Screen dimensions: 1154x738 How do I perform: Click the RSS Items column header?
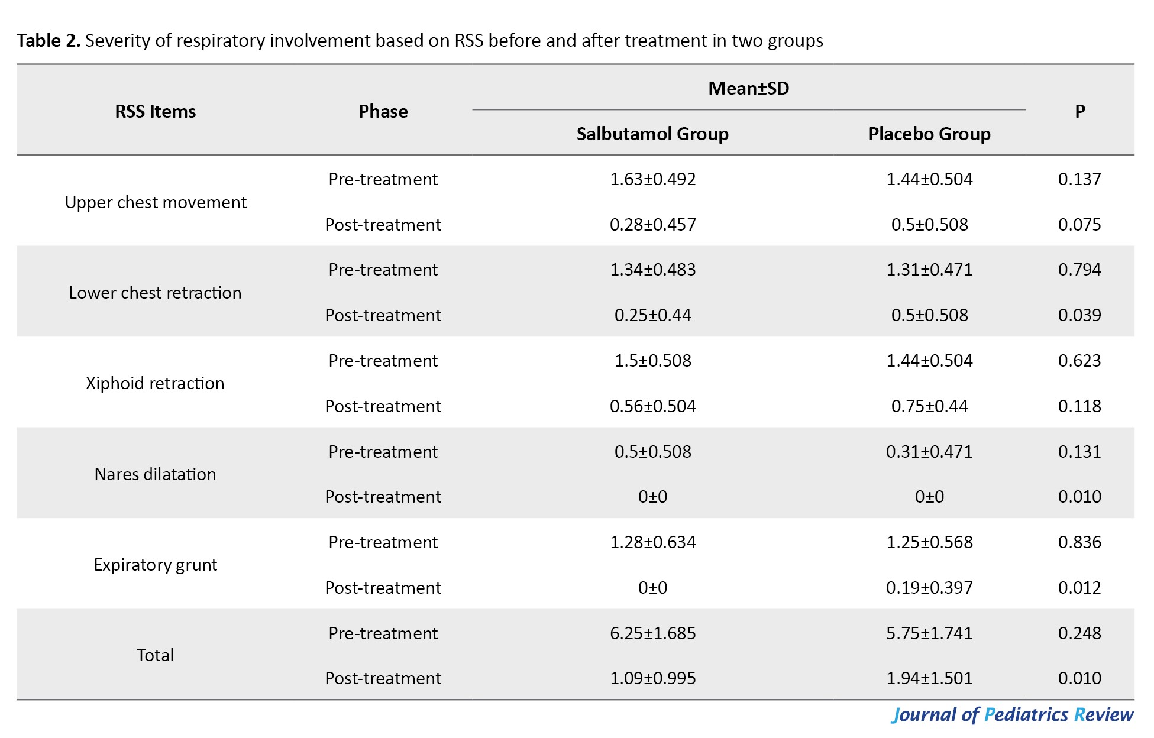click(155, 111)
